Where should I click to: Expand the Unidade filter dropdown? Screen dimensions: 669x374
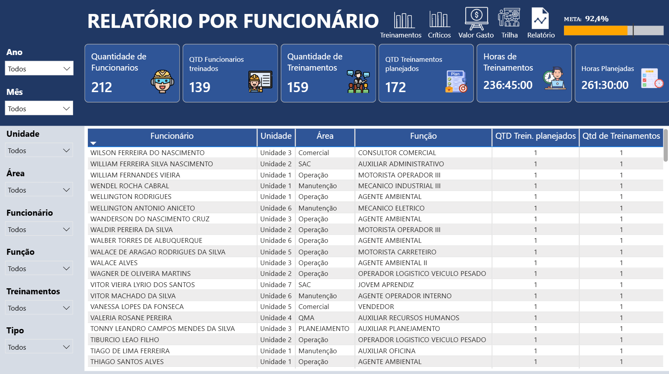(x=39, y=150)
